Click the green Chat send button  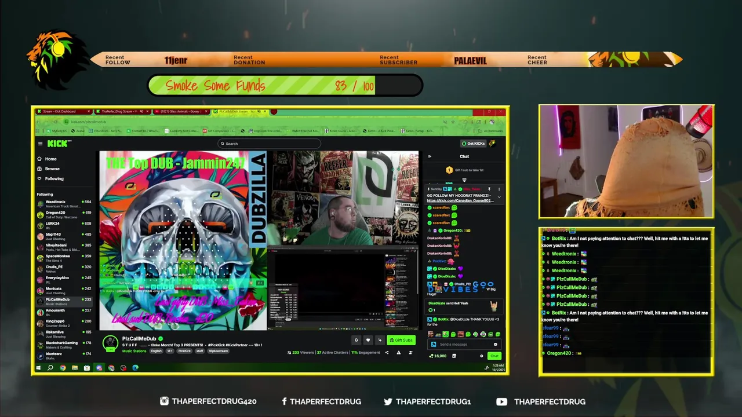(x=494, y=356)
